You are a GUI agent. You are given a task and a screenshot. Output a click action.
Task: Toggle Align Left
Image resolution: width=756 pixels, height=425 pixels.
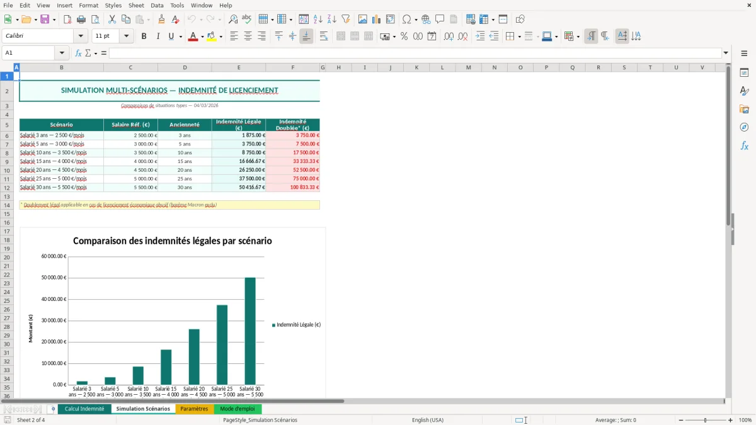coord(234,37)
